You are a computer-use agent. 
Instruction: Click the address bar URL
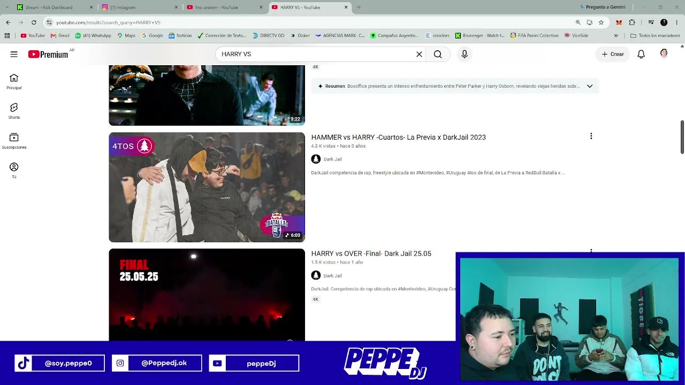tap(109, 22)
